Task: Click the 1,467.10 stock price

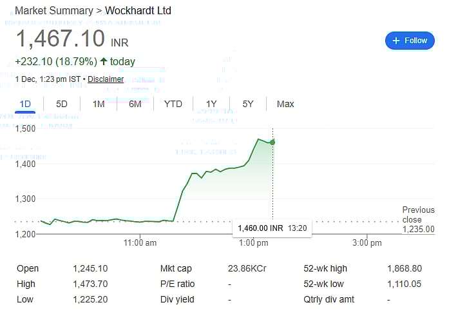Action: (x=60, y=39)
